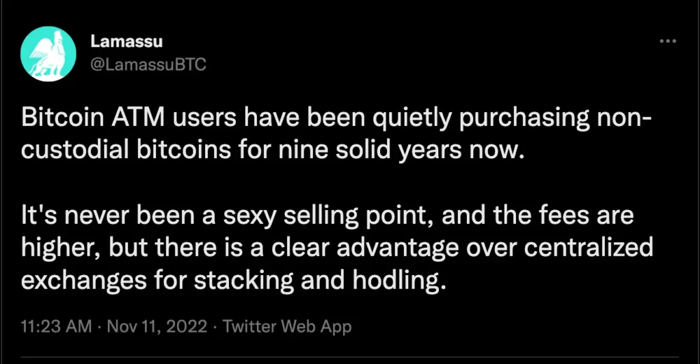700x364 pixels.
Task: Click the Lamassu teal profile avatar
Action: point(49,53)
